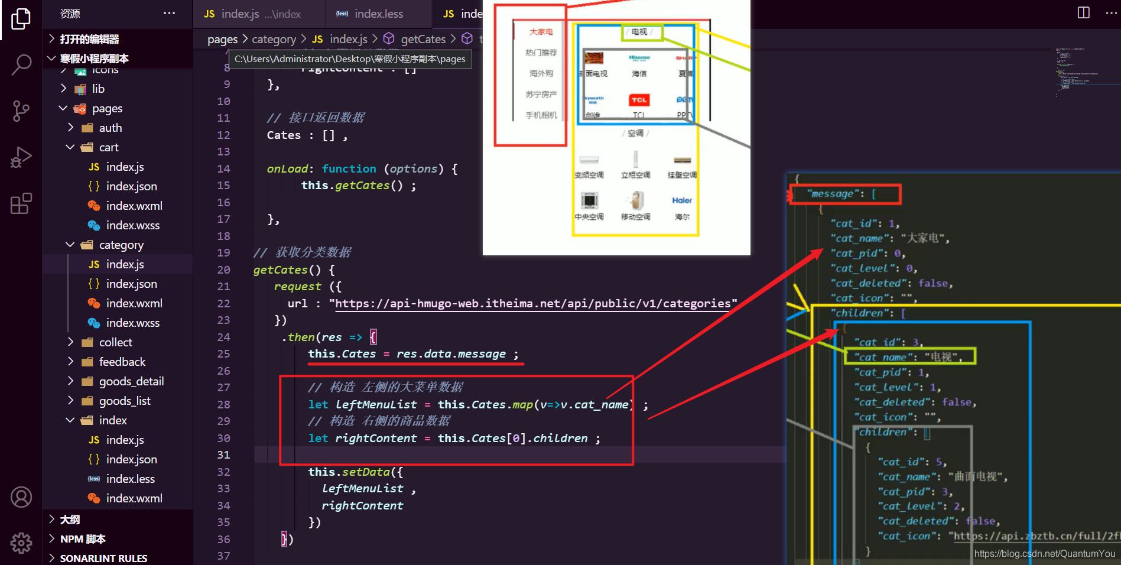Viewport: 1121px width, 565px height.
Task: Open index.json under cart folder
Action: pyautogui.click(x=117, y=186)
